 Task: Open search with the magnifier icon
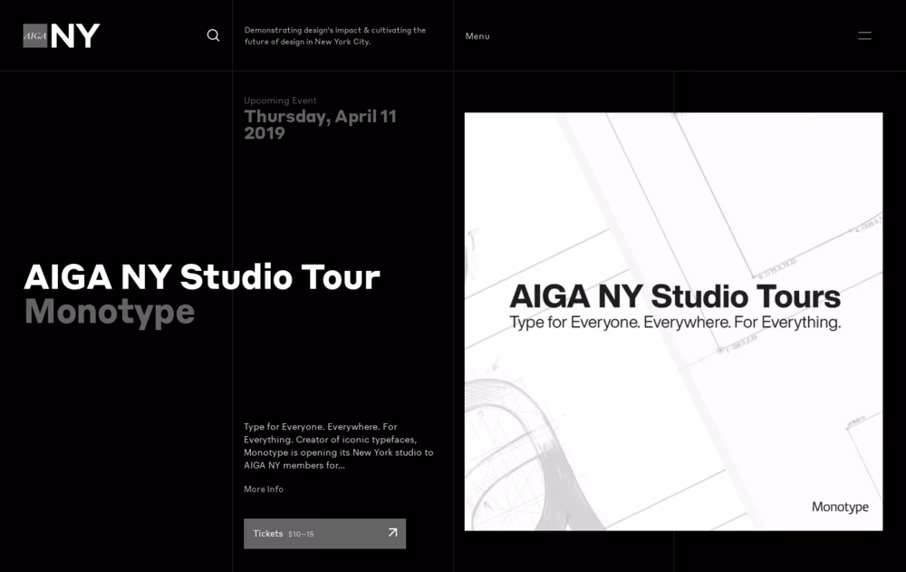coord(213,35)
